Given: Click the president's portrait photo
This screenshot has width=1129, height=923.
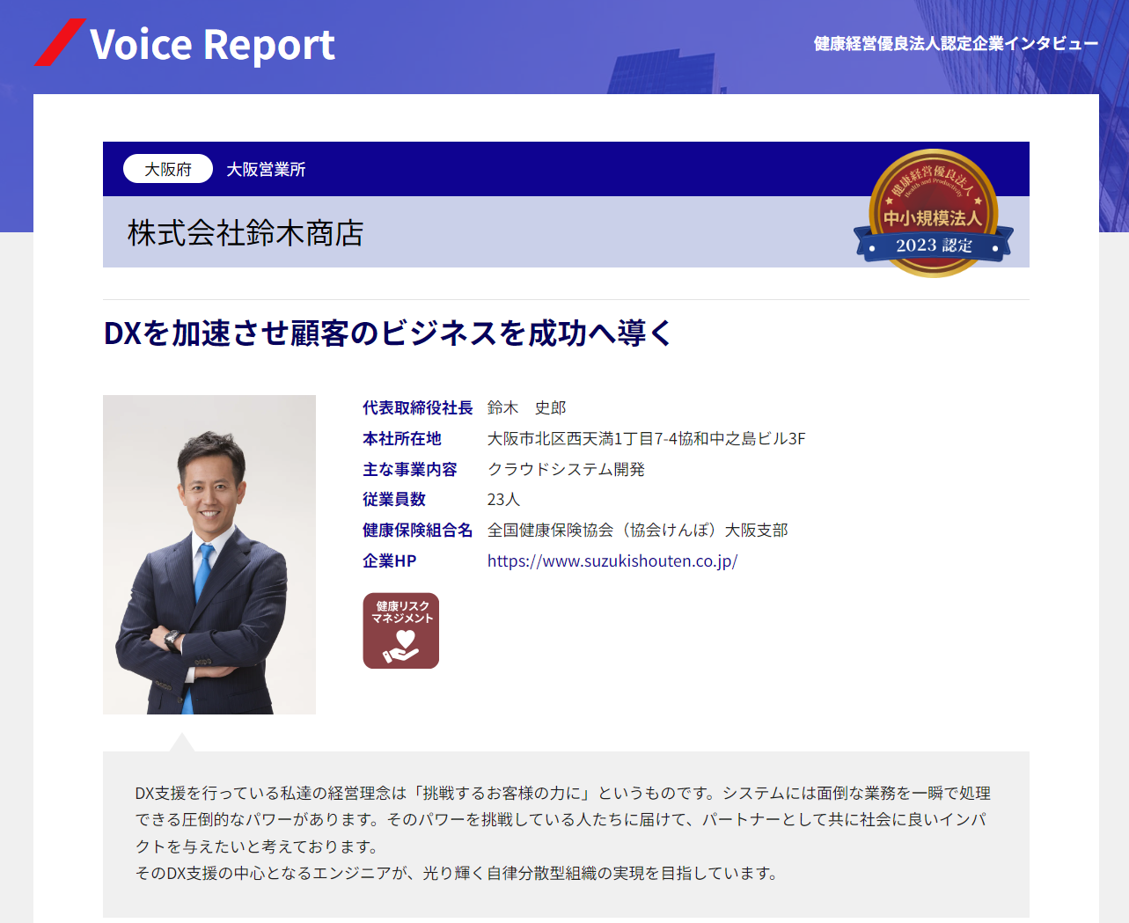Looking at the screenshot, I should (x=209, y=554).
